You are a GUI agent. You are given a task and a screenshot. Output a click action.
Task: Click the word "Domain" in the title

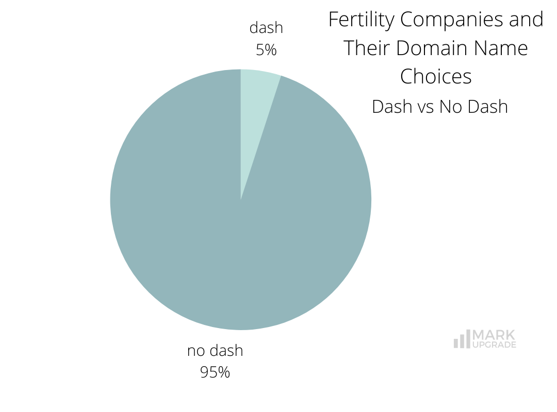pyautogui.click(x=432, y=48)
